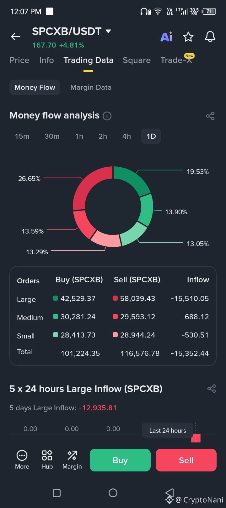
Task: Select the 4h timeframe
Action: [x=126, y=136]
